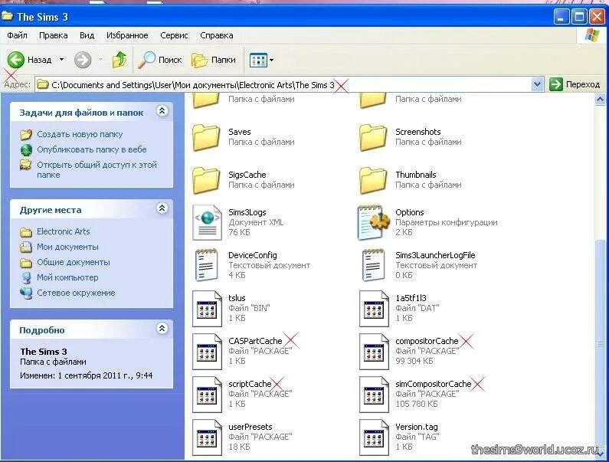609x462 pixels.
Task: Select the Sims3Logs XML file icon
Action: pyautogui.click(x=208, y=223)
